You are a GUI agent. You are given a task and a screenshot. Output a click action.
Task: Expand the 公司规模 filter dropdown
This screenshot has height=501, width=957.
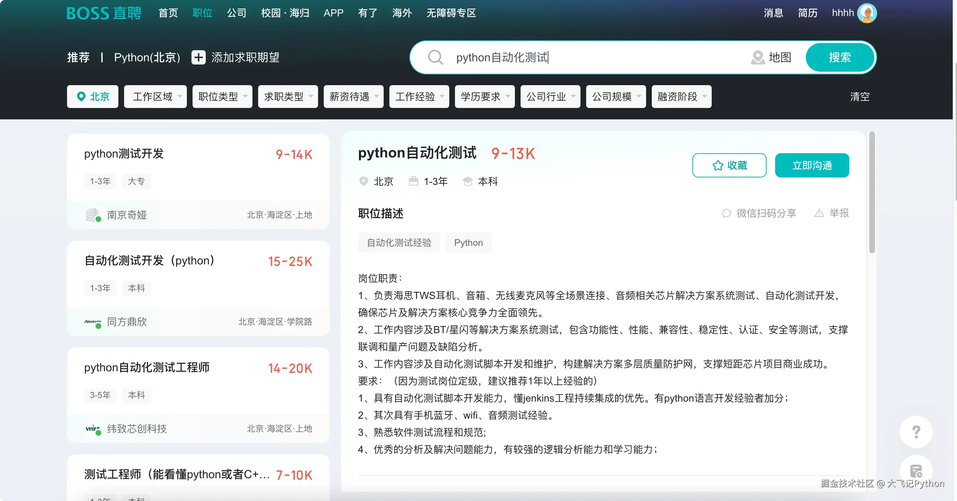click(616, 97)
